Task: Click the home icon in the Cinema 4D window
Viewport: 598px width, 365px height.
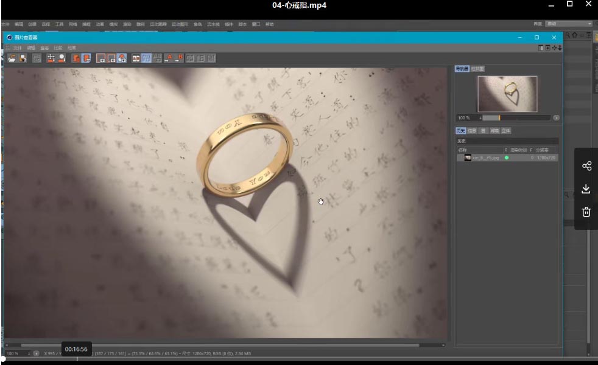Action: coord(575,35)
